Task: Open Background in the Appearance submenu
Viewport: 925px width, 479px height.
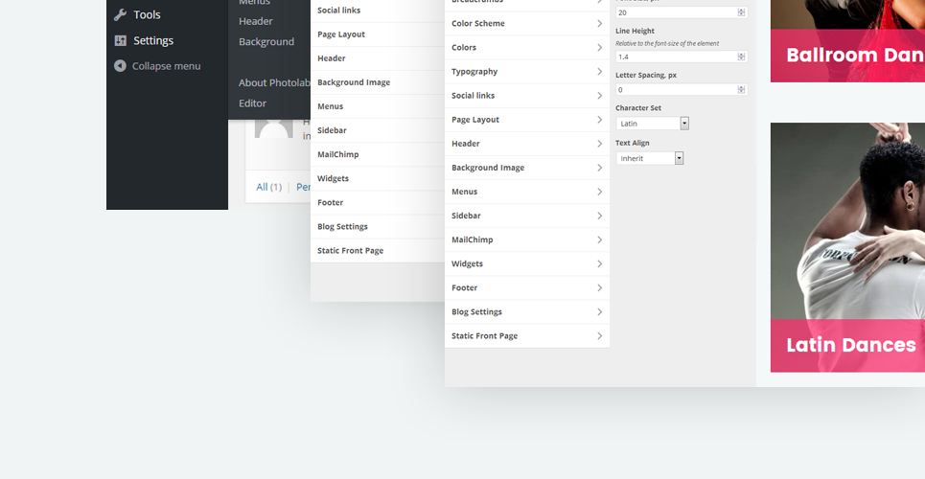Action: 266,42
